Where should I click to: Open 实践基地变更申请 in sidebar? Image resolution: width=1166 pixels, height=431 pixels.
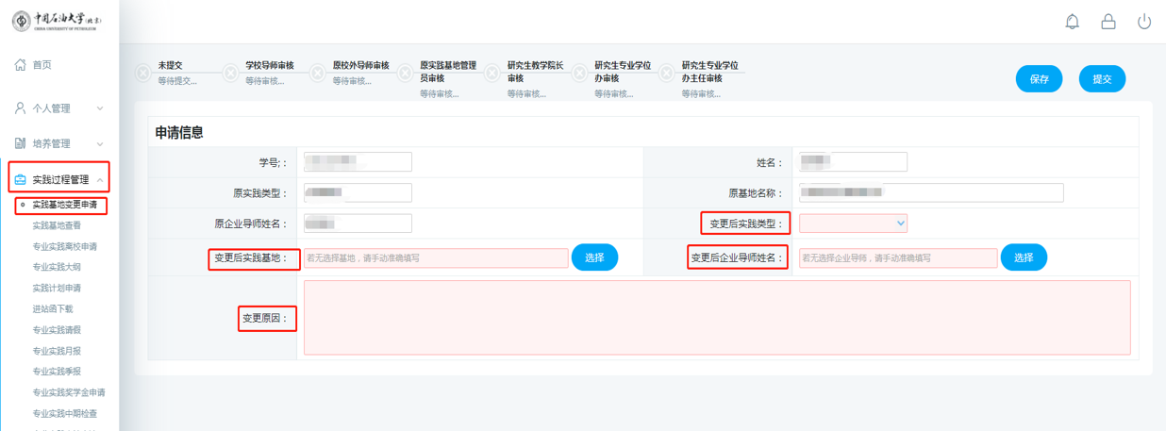tap(64, 205)
